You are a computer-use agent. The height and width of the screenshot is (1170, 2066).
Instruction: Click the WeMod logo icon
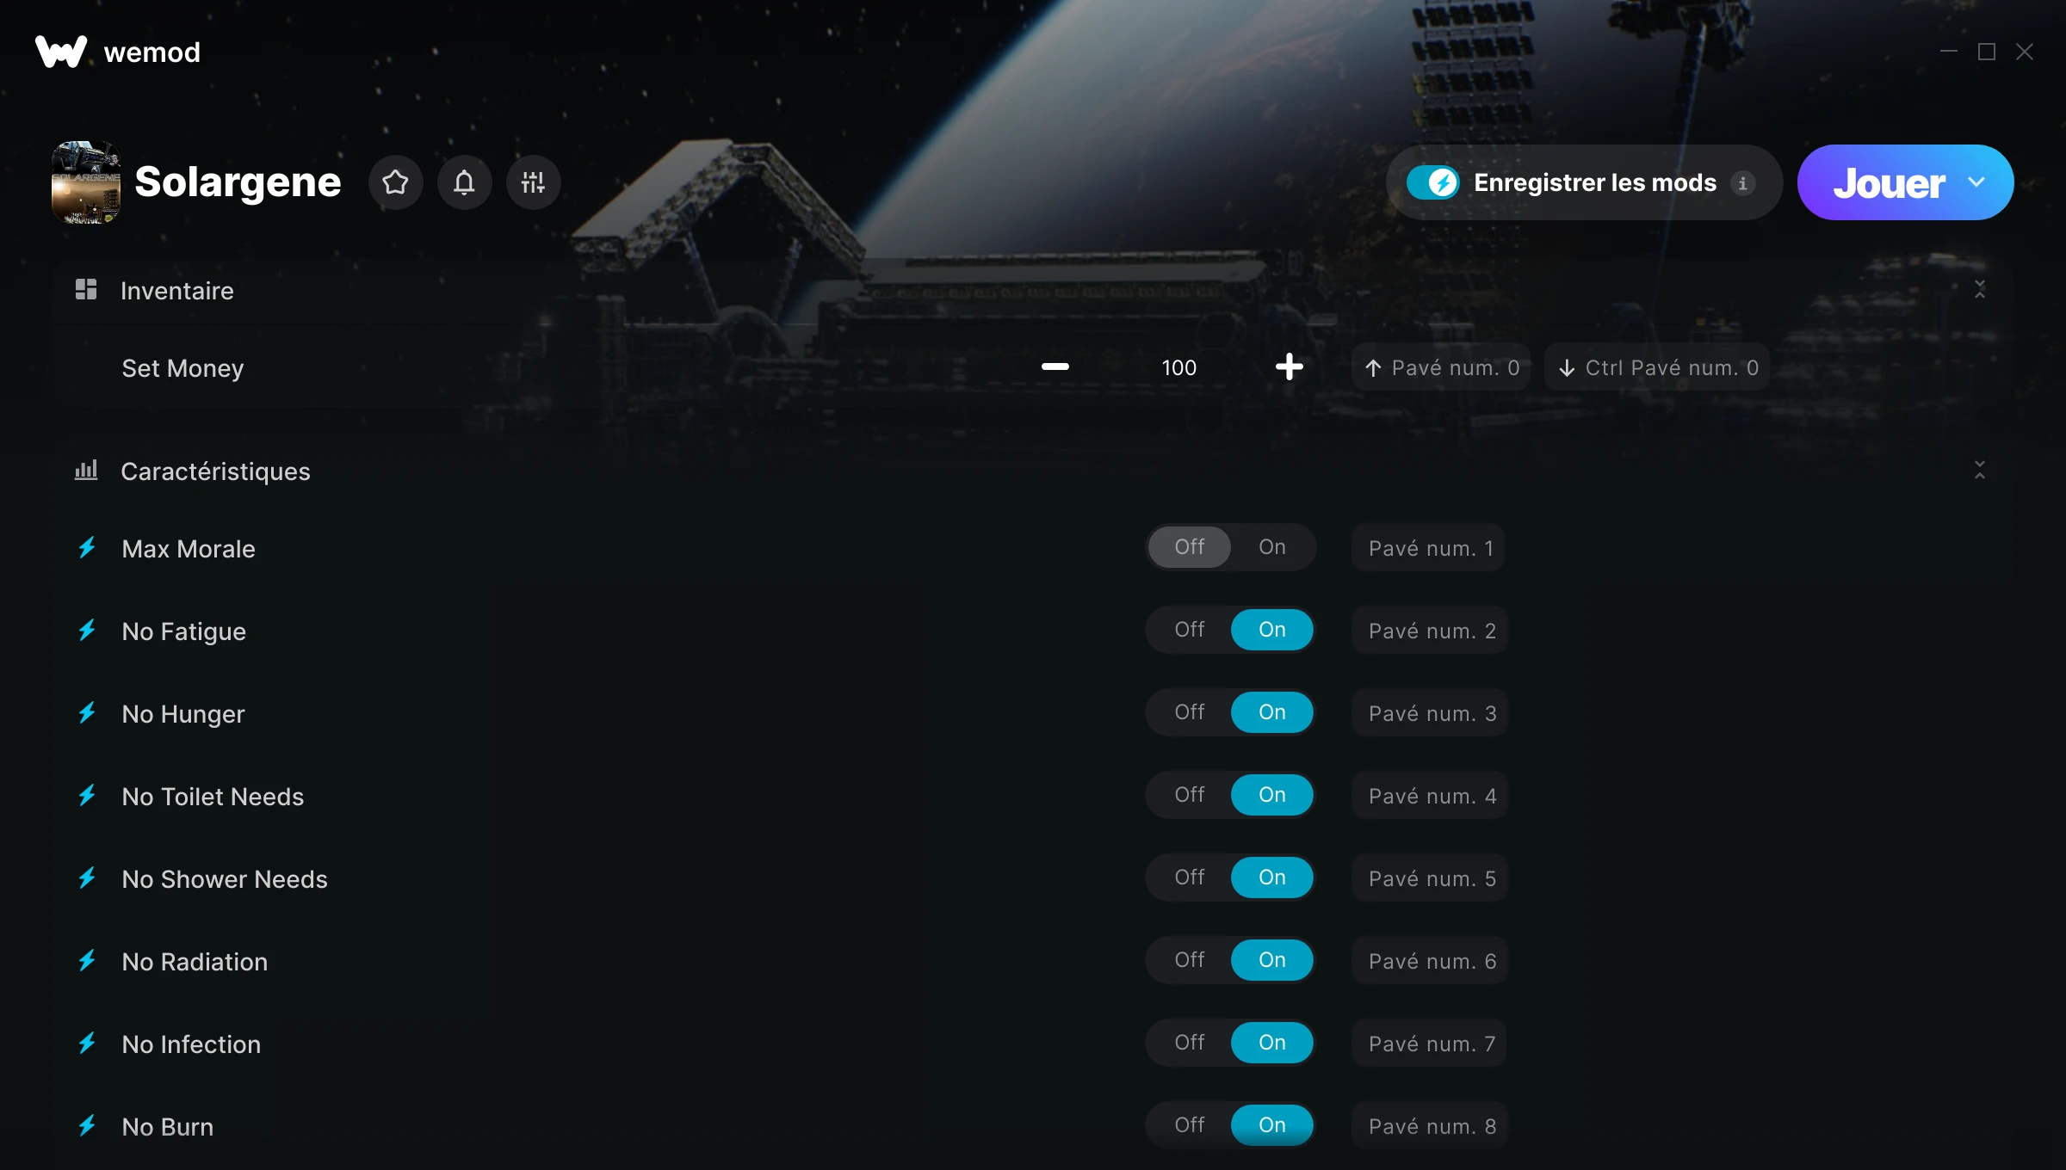pyautogui.click(x=60, y=52)
